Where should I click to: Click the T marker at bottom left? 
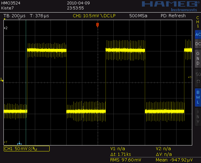[x=6, y=142]
